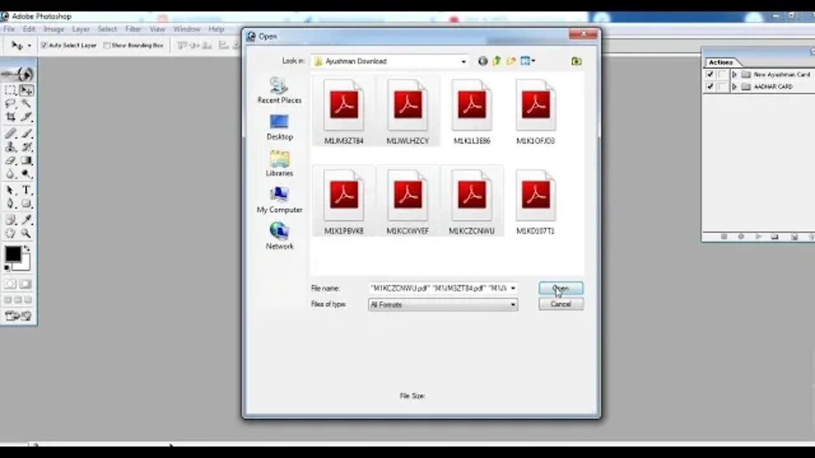Open the Layer menu
This screenshot has width=815, height=458.
click(81, 29)
